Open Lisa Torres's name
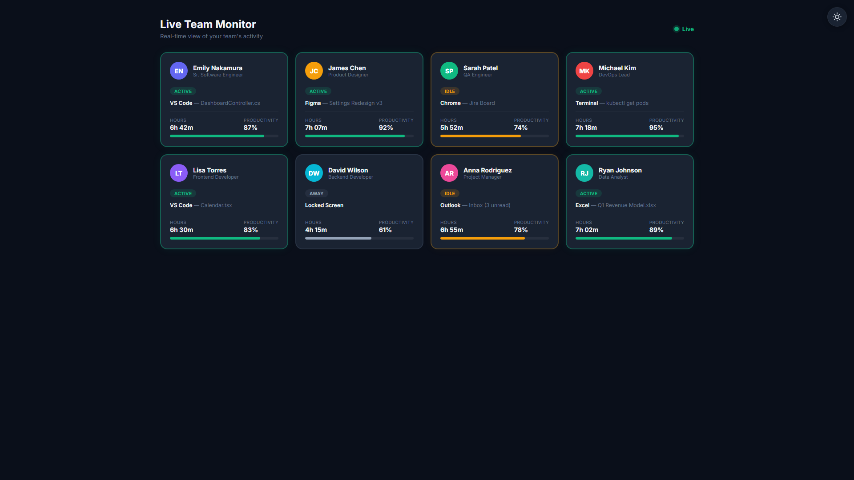 coord(209,170)
